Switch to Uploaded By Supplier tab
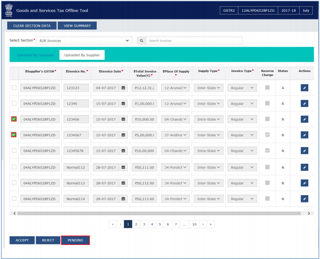 tap(82, 55)
